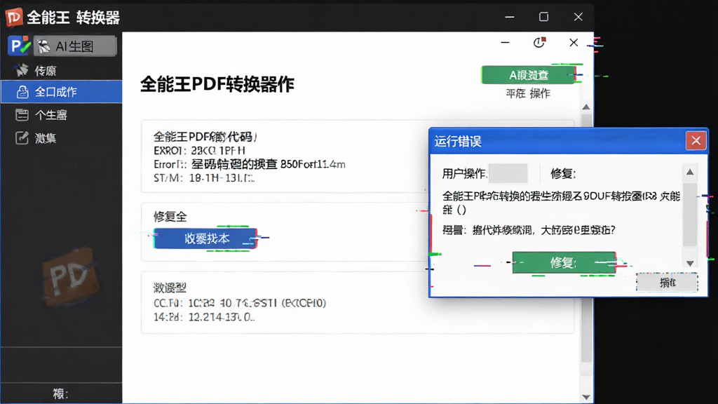Open the AI生图 tool in the sidebar
This screenshot has width=718, height=404.
75,46
